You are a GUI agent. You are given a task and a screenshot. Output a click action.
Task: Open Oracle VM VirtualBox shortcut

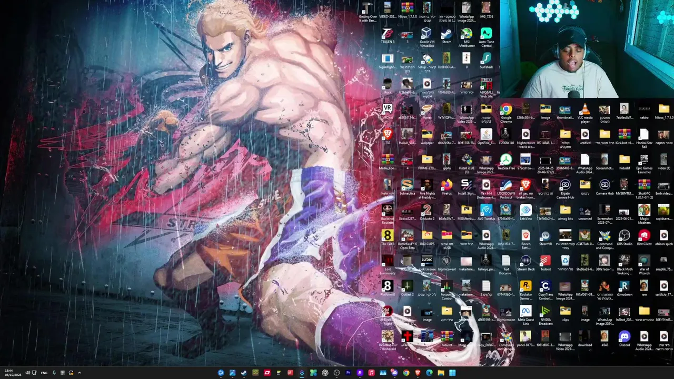tap(427, 38)
